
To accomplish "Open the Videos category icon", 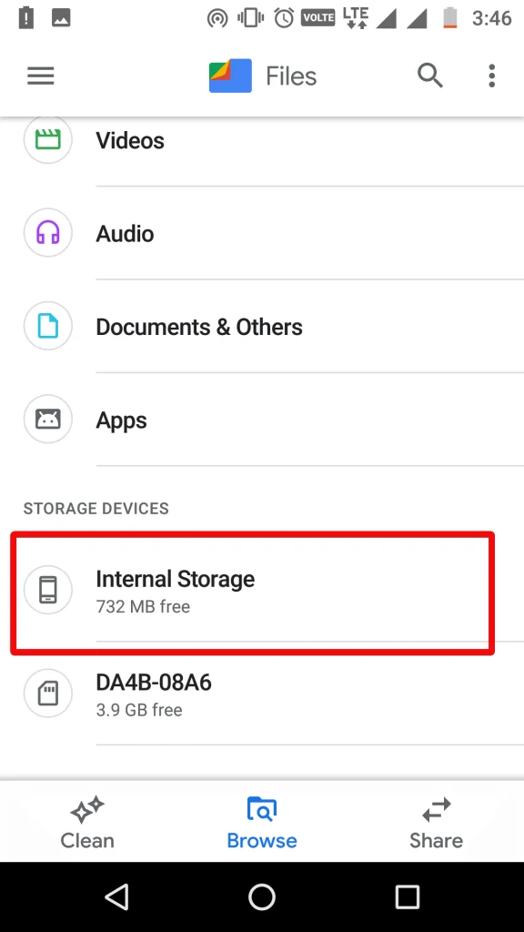I will point(47,140).
